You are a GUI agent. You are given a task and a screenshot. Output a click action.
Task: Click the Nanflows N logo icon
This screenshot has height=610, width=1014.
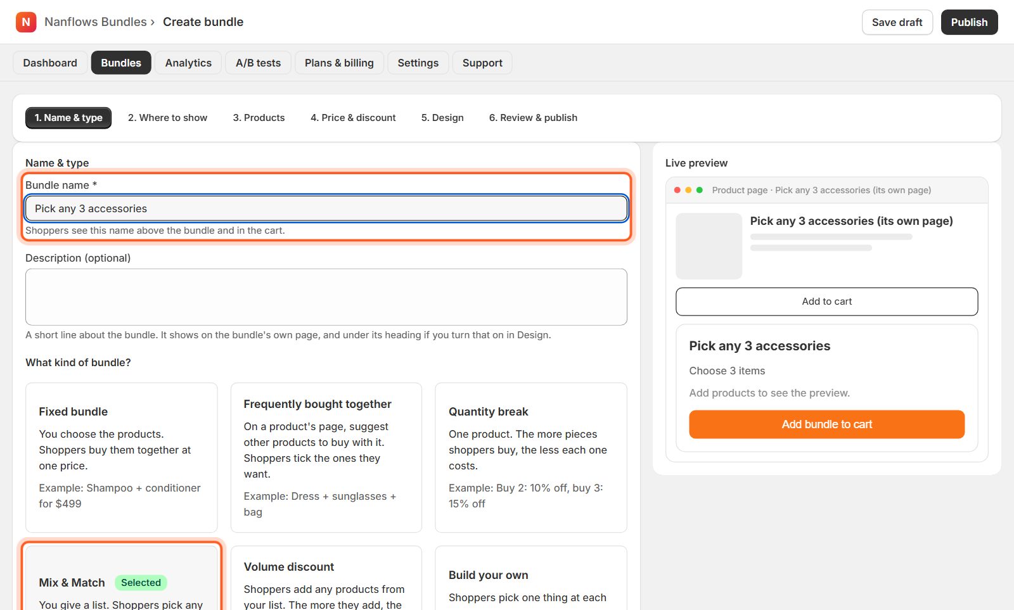26,22
